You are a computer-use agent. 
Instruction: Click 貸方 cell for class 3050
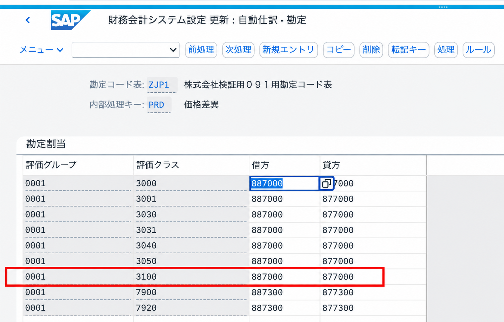pyautogui.click(x=373, y=261)
